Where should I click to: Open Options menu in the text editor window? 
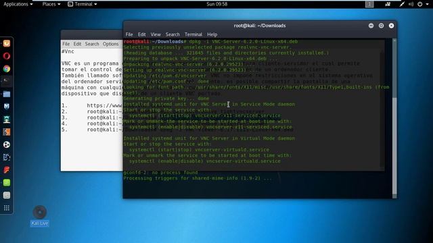[110, 44]
